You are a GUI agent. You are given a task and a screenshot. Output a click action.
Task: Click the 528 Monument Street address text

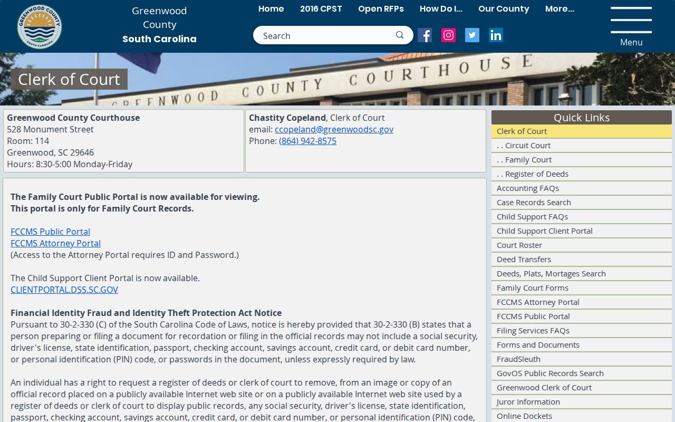click(50, 129)
